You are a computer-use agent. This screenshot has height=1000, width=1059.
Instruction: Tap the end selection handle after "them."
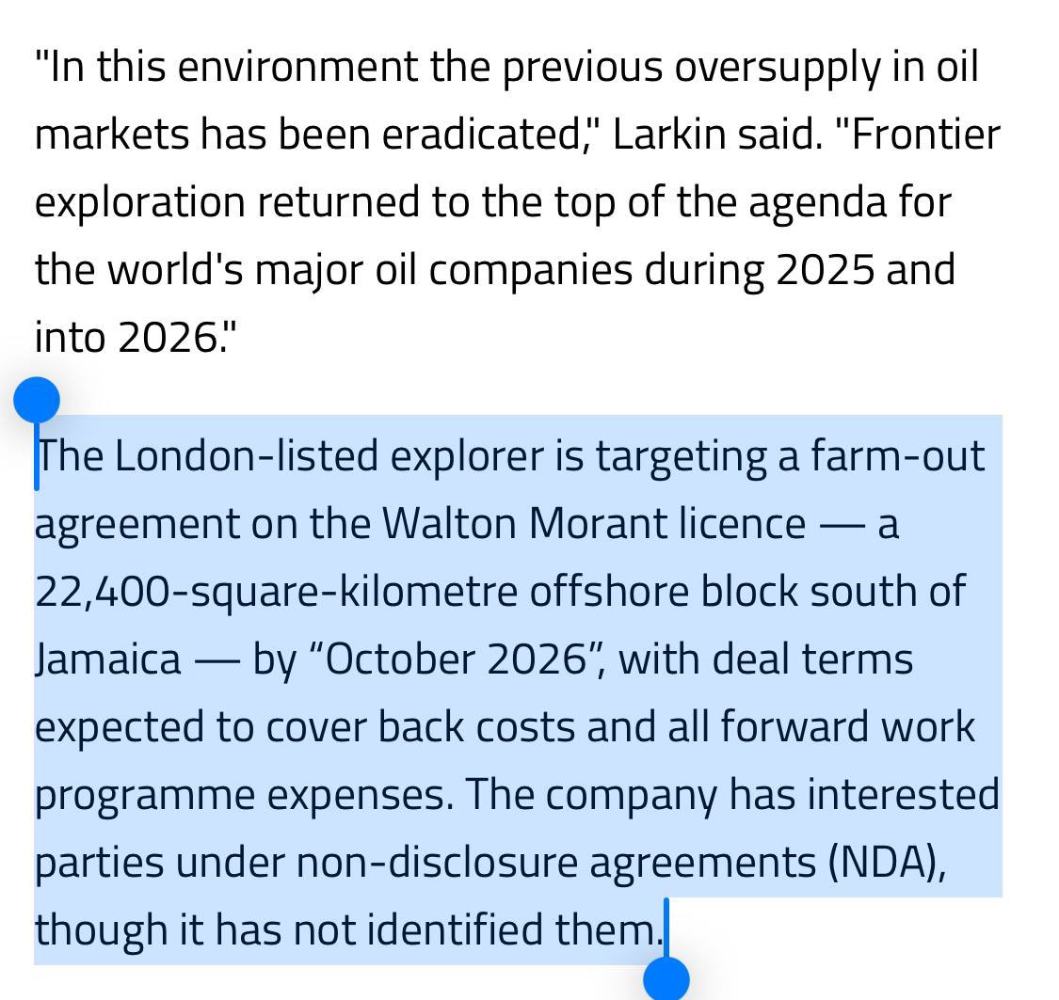tap(666, 978)
